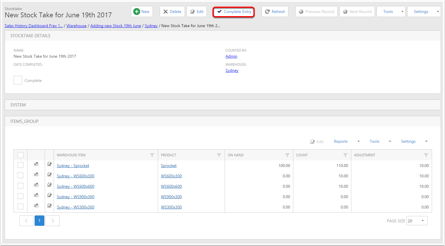This screenshot has height=246, width=445.
Task: Open Warehouse breadcrumb link
Action: coord(76,26)
